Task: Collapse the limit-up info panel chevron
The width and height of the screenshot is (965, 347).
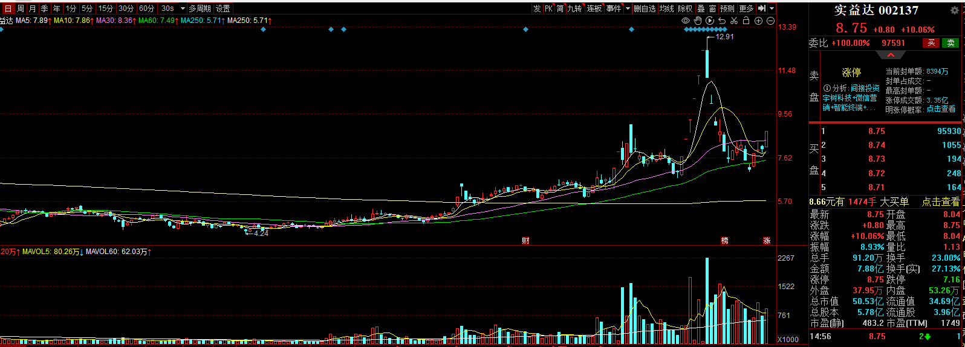Action: pyautogui.click(x=891, y=55)
